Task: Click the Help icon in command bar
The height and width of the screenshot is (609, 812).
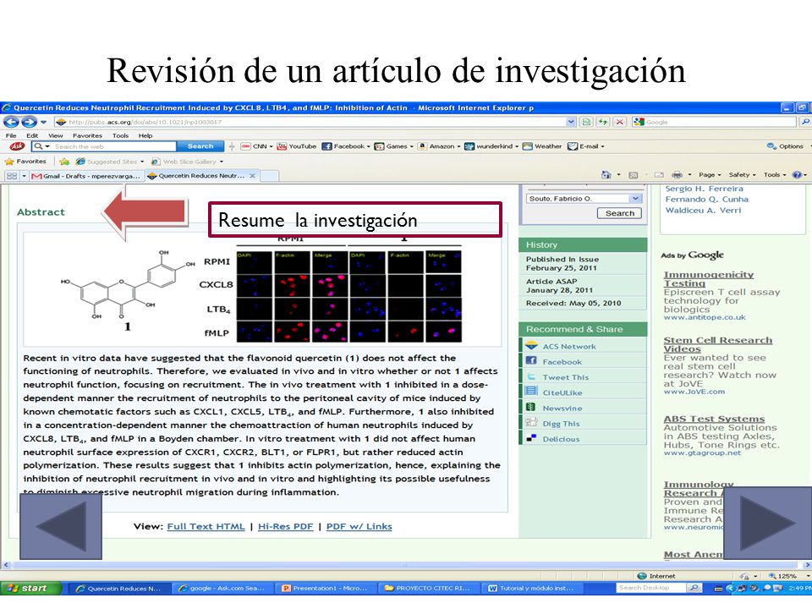Action: point(797,175)
